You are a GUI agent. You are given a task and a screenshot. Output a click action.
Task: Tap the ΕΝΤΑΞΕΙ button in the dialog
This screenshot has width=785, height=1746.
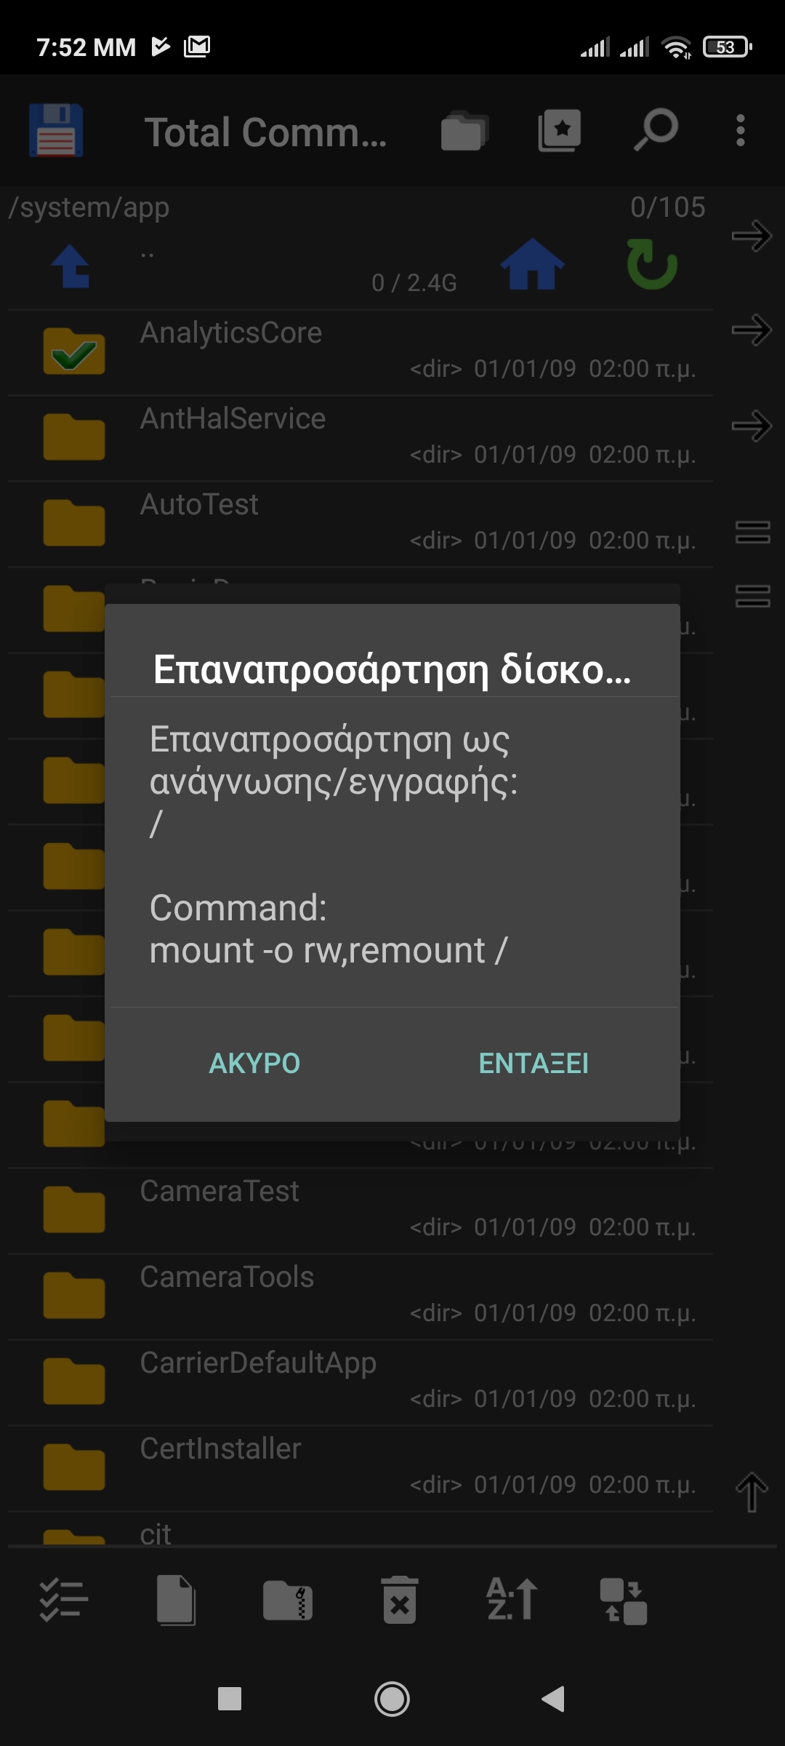(534, 1063)
